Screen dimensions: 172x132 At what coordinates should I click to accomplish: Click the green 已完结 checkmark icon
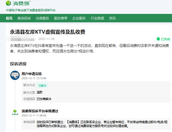click(158, 39)
